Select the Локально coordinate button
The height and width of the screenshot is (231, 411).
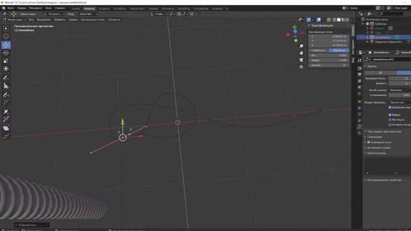(x=339, y=50)
